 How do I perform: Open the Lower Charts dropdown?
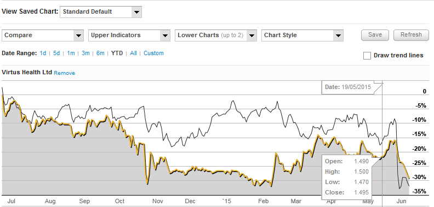(216, 36)
